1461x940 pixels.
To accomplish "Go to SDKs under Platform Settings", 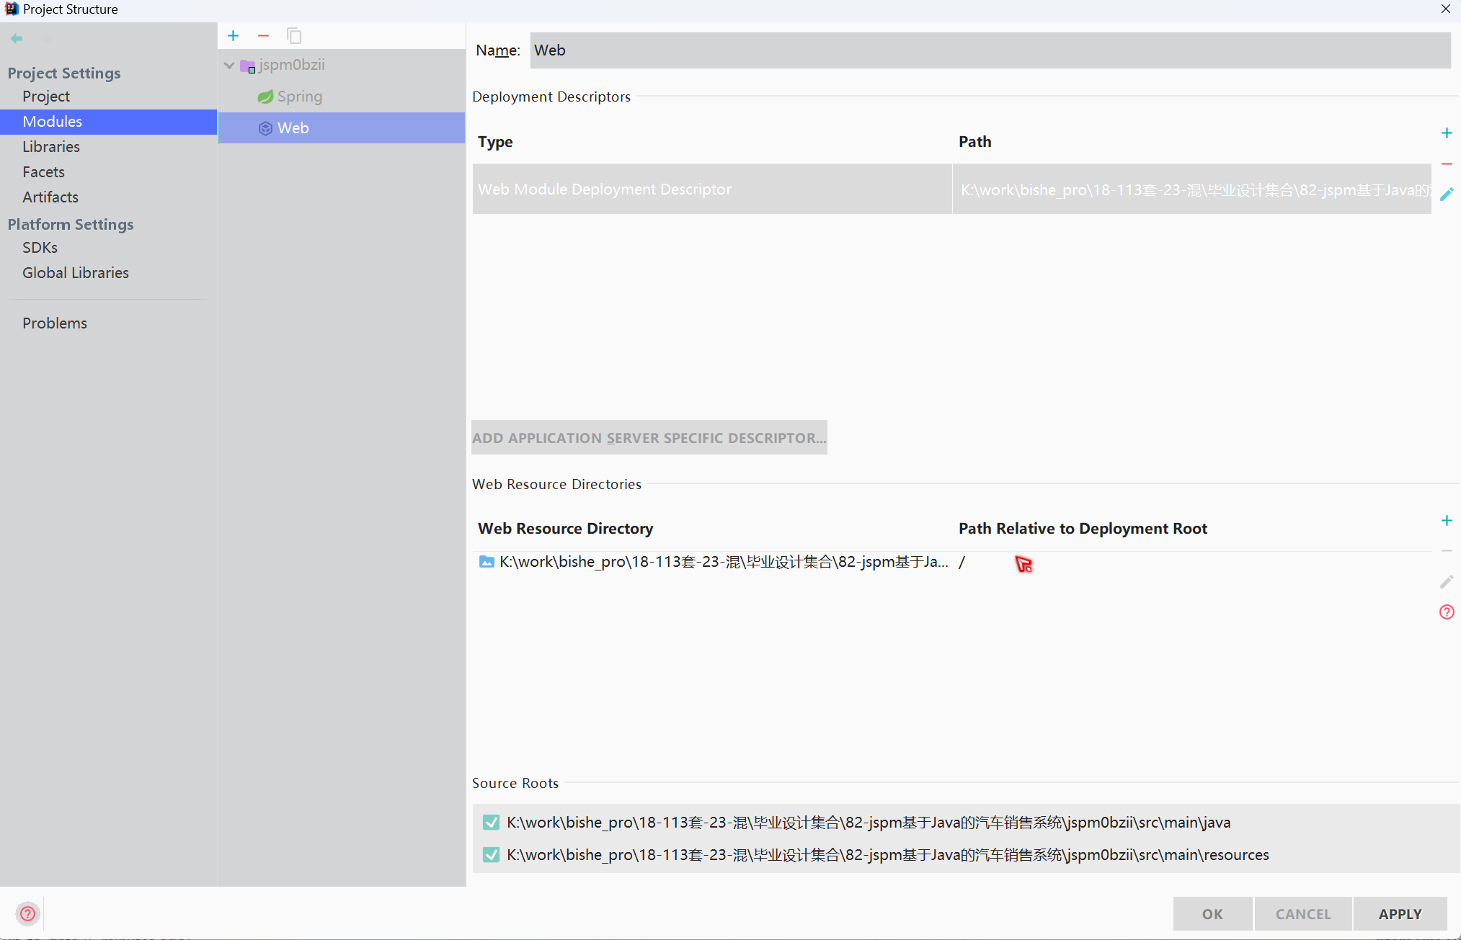I will point(40,248).
